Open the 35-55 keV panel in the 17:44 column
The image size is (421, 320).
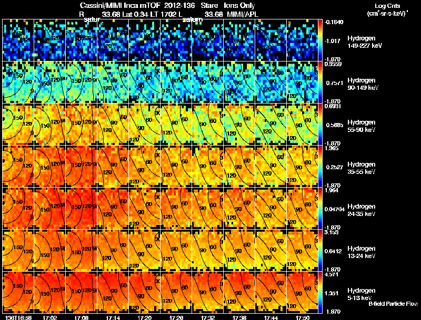[270, 167]
